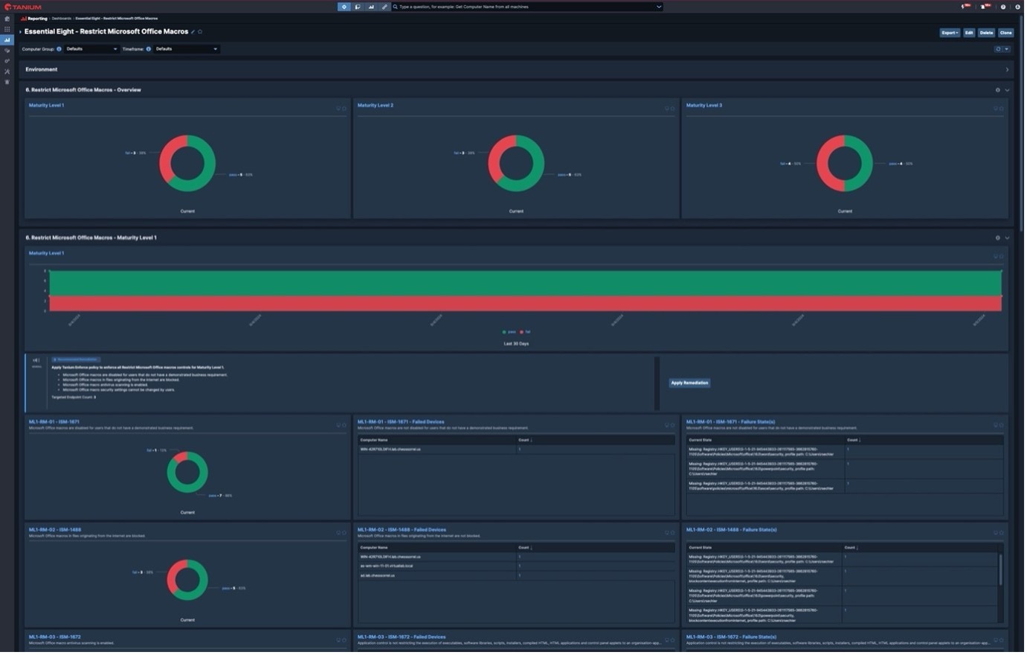The image size is (1027, 655).
Task: Click the Edit button
Action: (x=969, y=33)
